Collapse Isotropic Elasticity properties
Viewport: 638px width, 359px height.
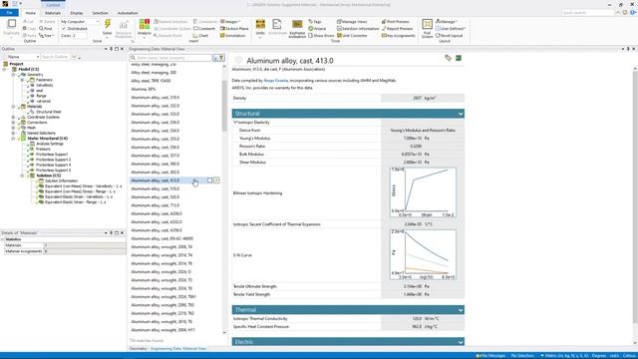[x=235, y=122]
